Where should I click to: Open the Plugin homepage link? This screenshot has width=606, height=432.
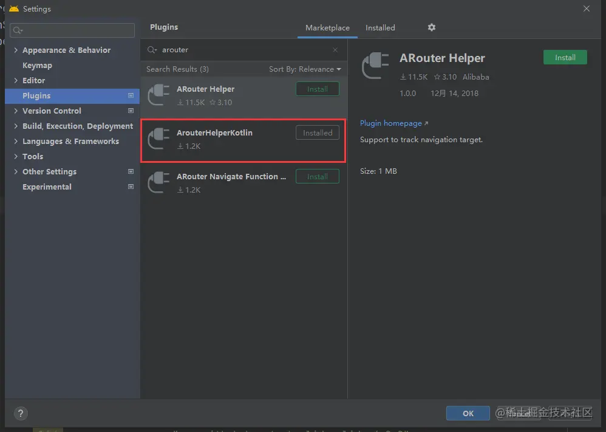click(390, 123)
